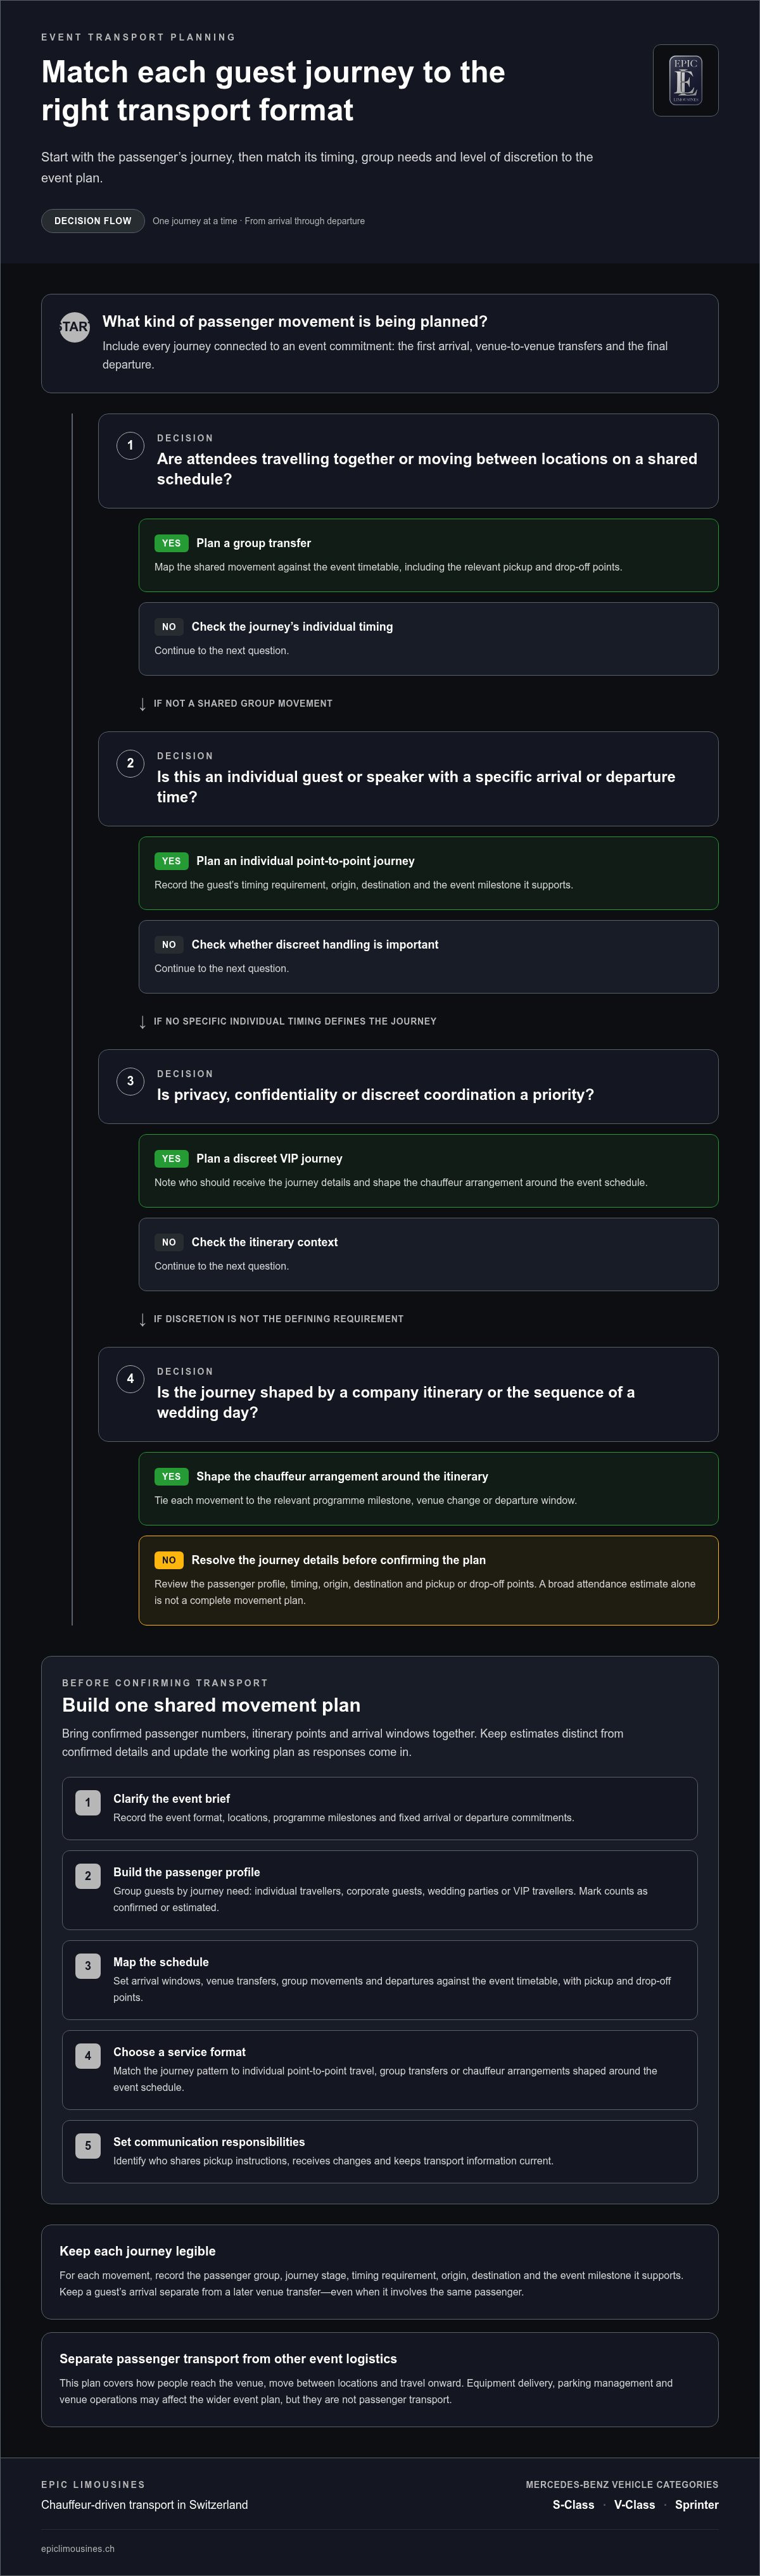Click the DECISION FLOW pill button

point(93,221)
